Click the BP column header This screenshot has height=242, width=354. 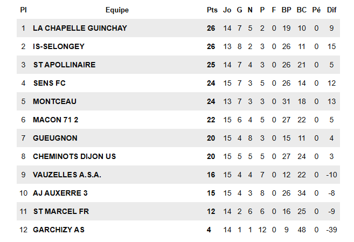coord(286,10)
